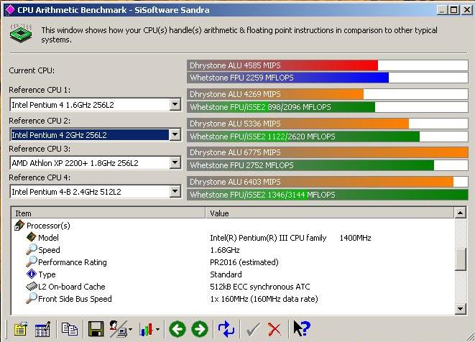Click the Item column header
Viewport: 475px width, 342px height.
point(109,213)
